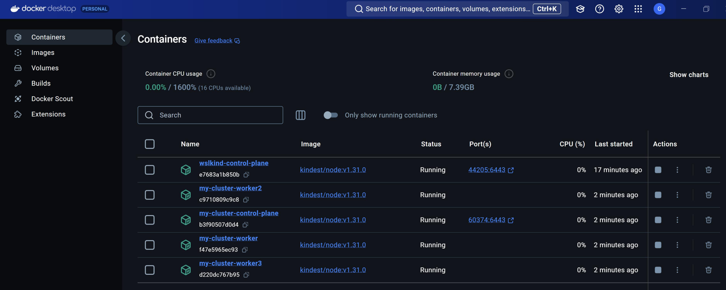The image size is (726, 290).
Task: Stop the wslkind-control-plane container
Action: 658,170
